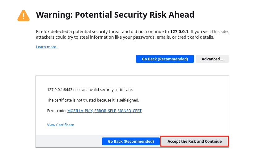Click the Warning: Potential Security Risk Ahead heading
The image size is (268, 157).
[115, 15]
